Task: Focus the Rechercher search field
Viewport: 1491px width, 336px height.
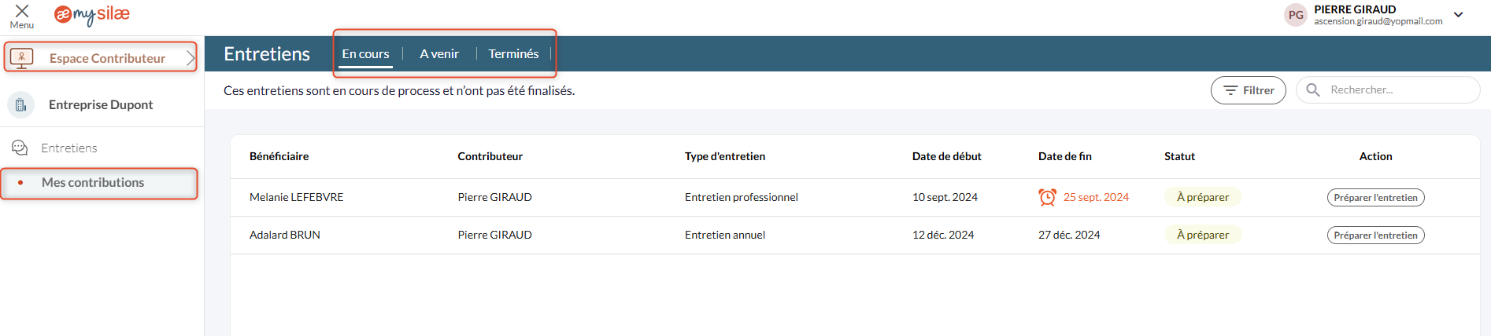Action: click(x=1388, y=90)
